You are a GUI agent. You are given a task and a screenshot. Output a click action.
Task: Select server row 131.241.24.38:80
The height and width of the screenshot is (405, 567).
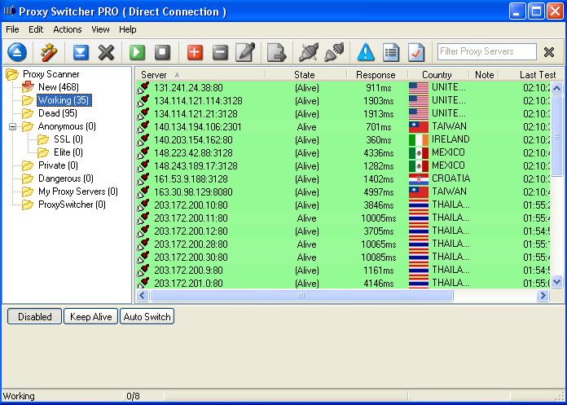tap(344, 88)
